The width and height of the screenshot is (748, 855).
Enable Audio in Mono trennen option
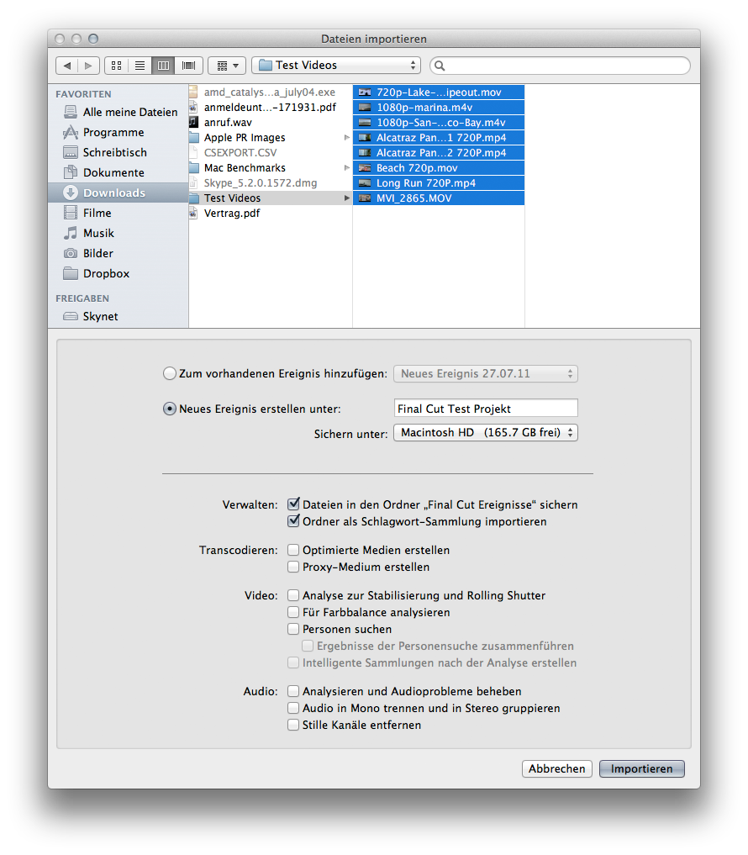click(x=293, y=708)
